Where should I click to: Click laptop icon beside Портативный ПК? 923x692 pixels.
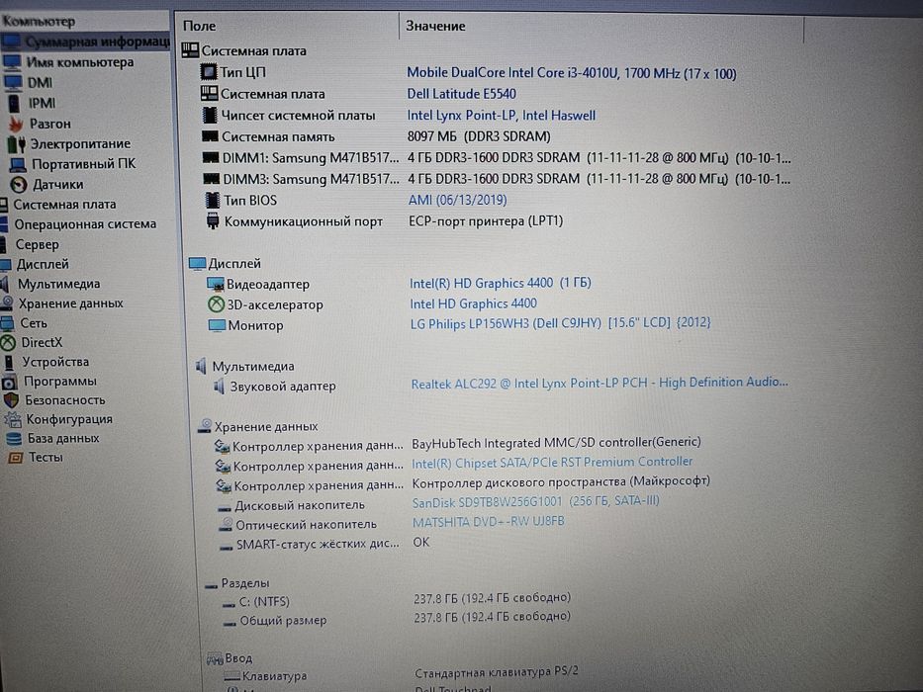coord(18,164)
